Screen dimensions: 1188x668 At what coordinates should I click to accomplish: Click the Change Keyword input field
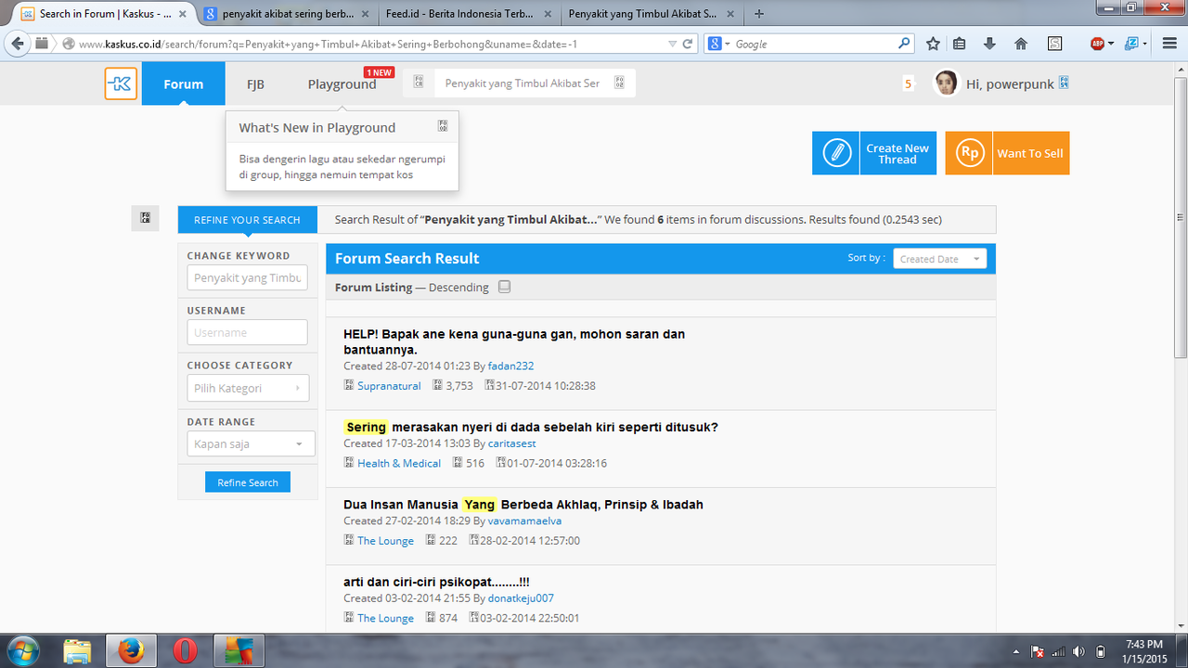pyautogui.click(x=247, y=277)
